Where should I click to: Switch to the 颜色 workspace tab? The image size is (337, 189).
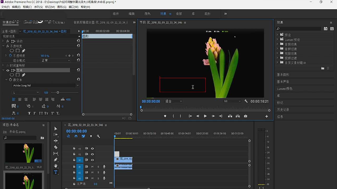coord(147,14)
